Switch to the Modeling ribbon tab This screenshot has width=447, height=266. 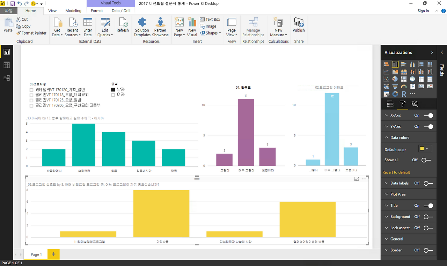click(73, 11)
